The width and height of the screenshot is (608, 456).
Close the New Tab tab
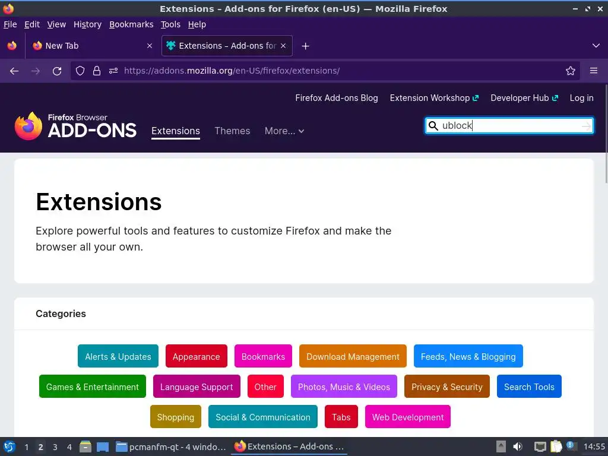150,46
